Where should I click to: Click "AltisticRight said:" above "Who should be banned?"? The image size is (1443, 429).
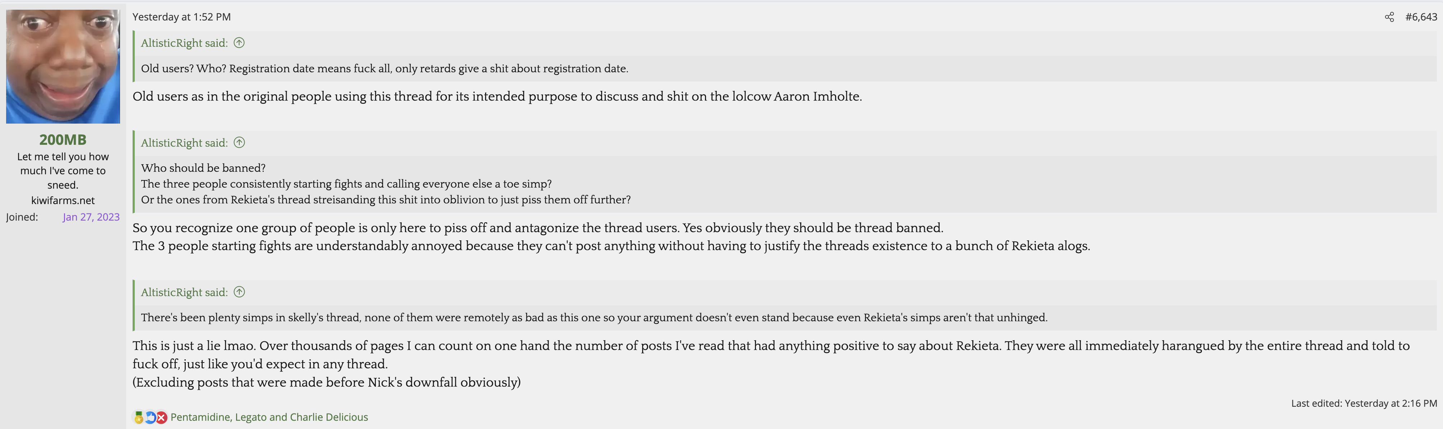[x=184, y=143]
